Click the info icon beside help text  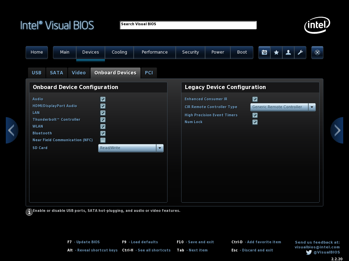(29, 212)
